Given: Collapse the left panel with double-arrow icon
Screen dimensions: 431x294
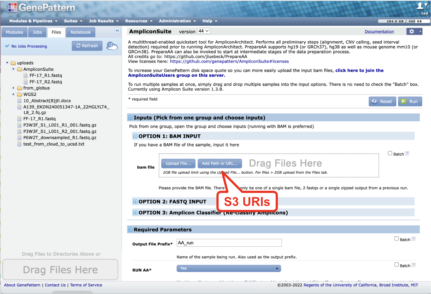Looking at the screenshot, I should pyautogui.click(x=117, y=30).
